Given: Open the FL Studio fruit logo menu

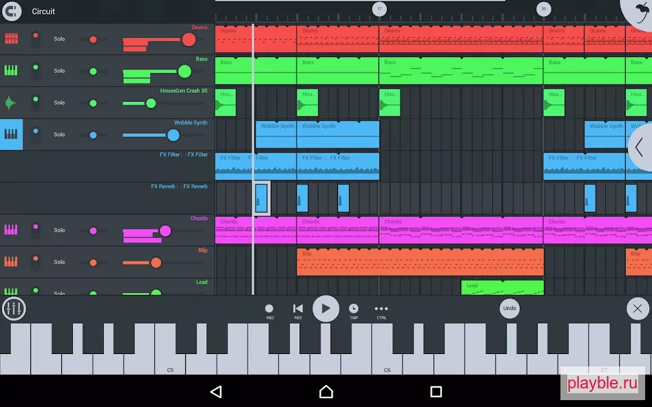Looking at the screenshot, I should (640, 12).
